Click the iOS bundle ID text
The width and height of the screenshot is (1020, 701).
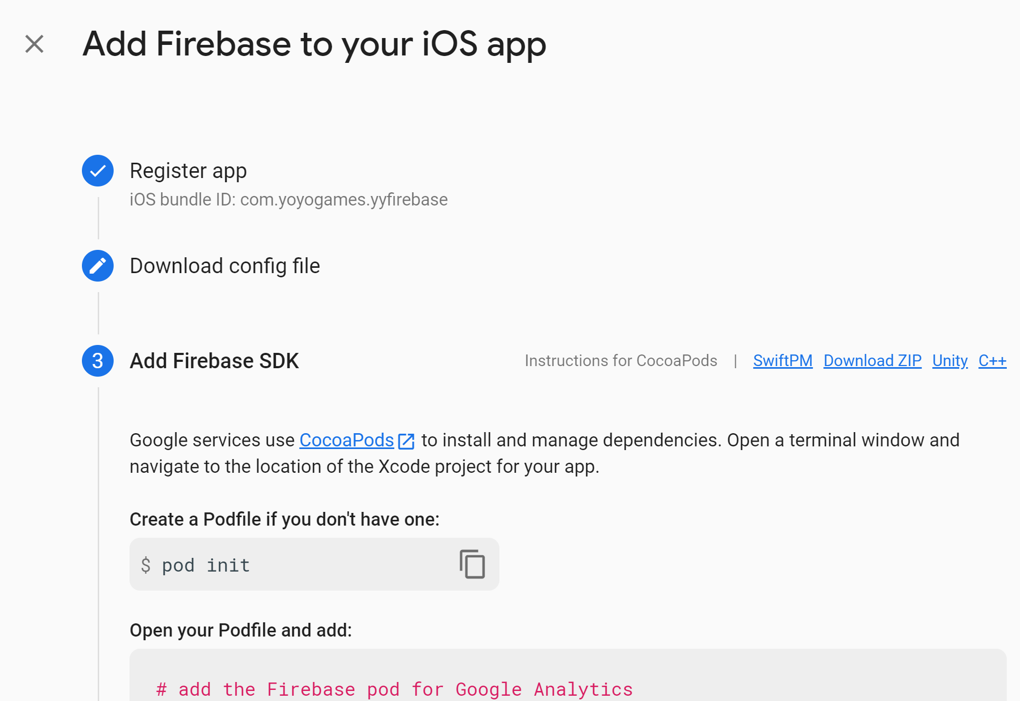coord(289,200)
